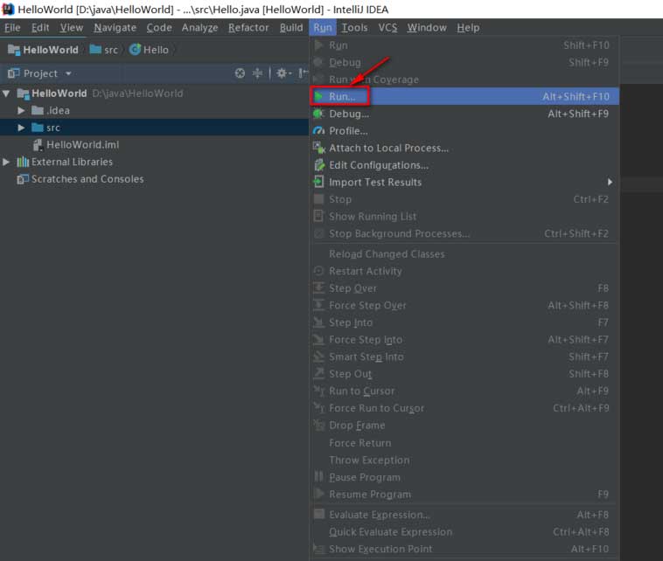The image size is (663, 561).
Task: Open Import Test Results submenu arrow
Action: (610, 182)
